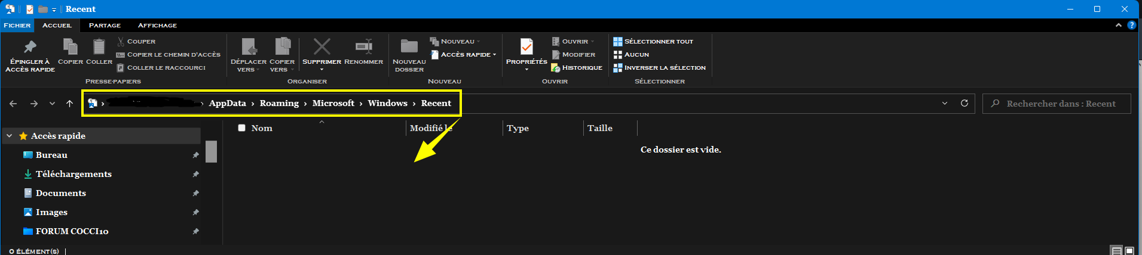This screenshot has width=1142, height=255.
Task: Click the Properties icon in the title bar
Action: pyautogui.click(x=30, y=9)
